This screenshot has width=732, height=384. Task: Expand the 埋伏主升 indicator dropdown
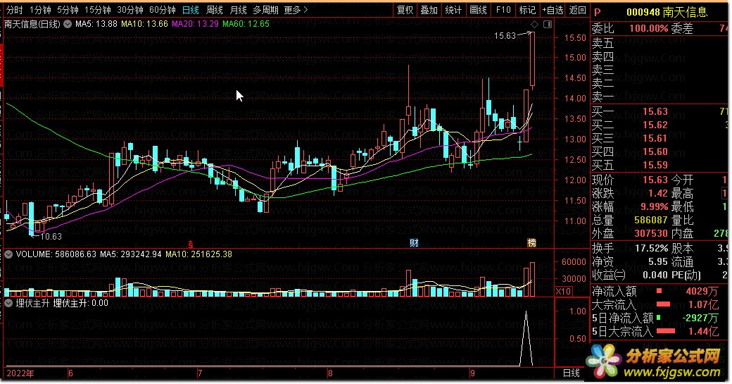[x=8, y=303]
